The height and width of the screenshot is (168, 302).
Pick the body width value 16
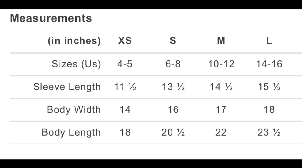[173, 109]
